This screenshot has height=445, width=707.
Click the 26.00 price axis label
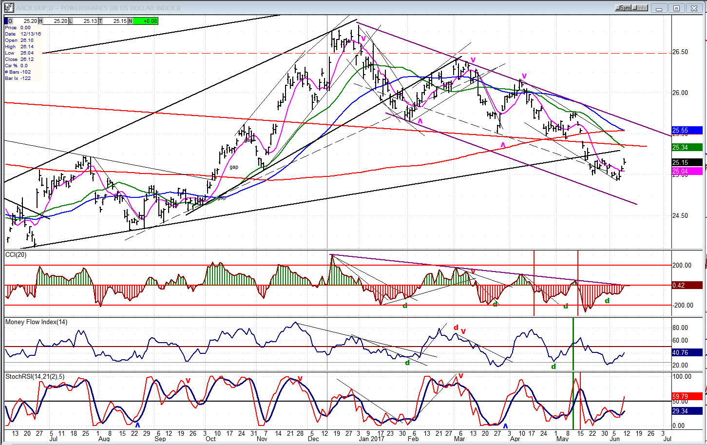point(681,93)
